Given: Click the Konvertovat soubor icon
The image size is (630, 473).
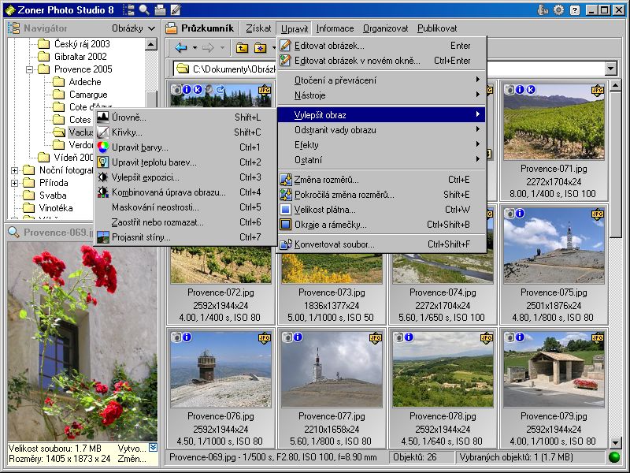Looking at the screenshot, I should pyautogui.click(x=287, y=244).
